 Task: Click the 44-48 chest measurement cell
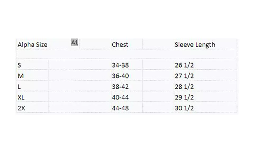click(120, 108)
